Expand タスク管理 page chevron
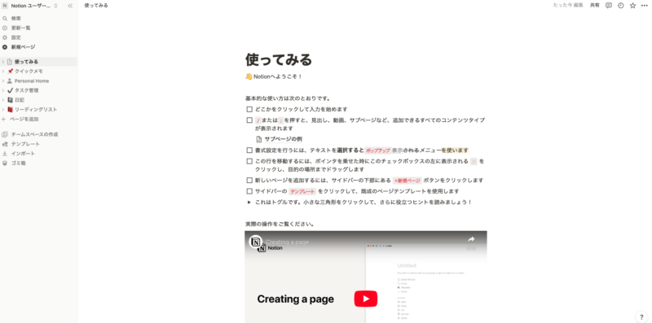 coord(3,90)
